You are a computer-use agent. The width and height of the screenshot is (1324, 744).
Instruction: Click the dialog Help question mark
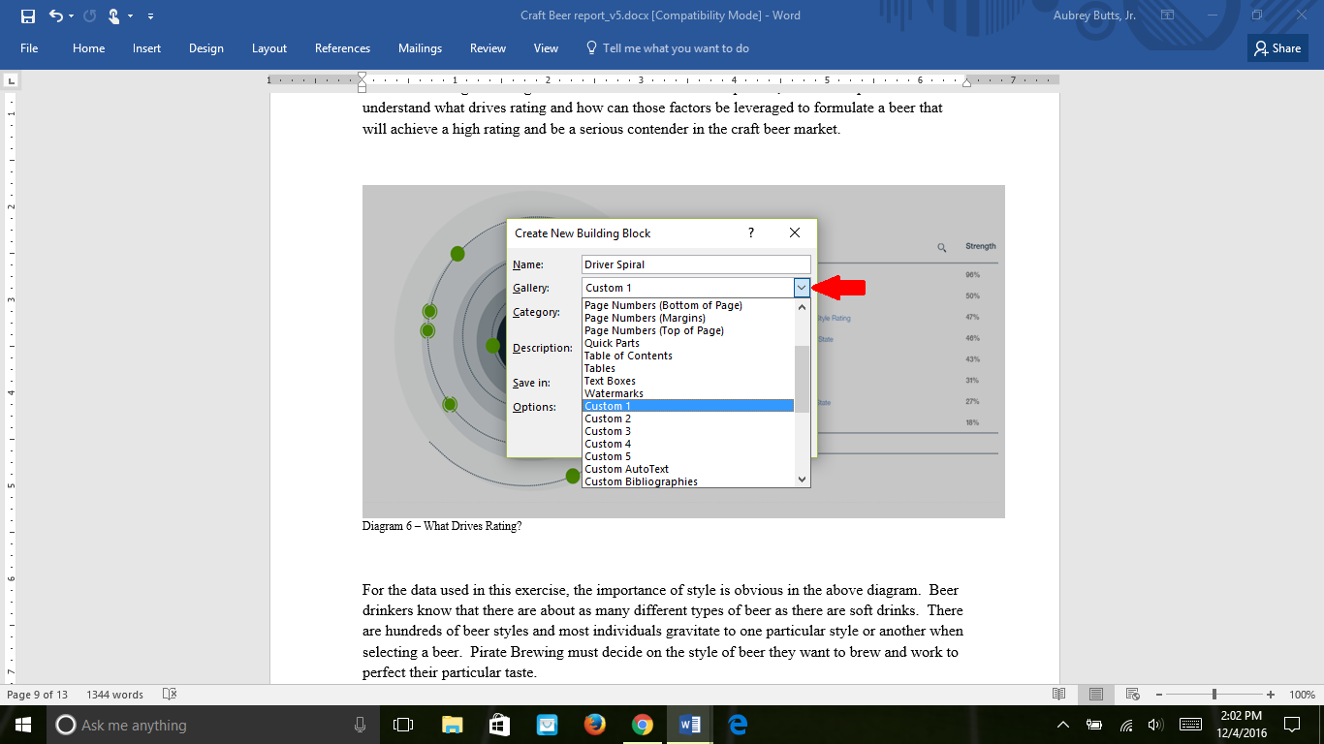point(749,232)
